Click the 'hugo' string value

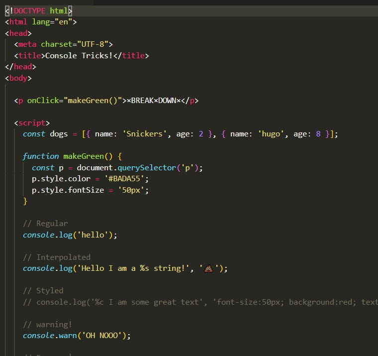pos(271,134)
